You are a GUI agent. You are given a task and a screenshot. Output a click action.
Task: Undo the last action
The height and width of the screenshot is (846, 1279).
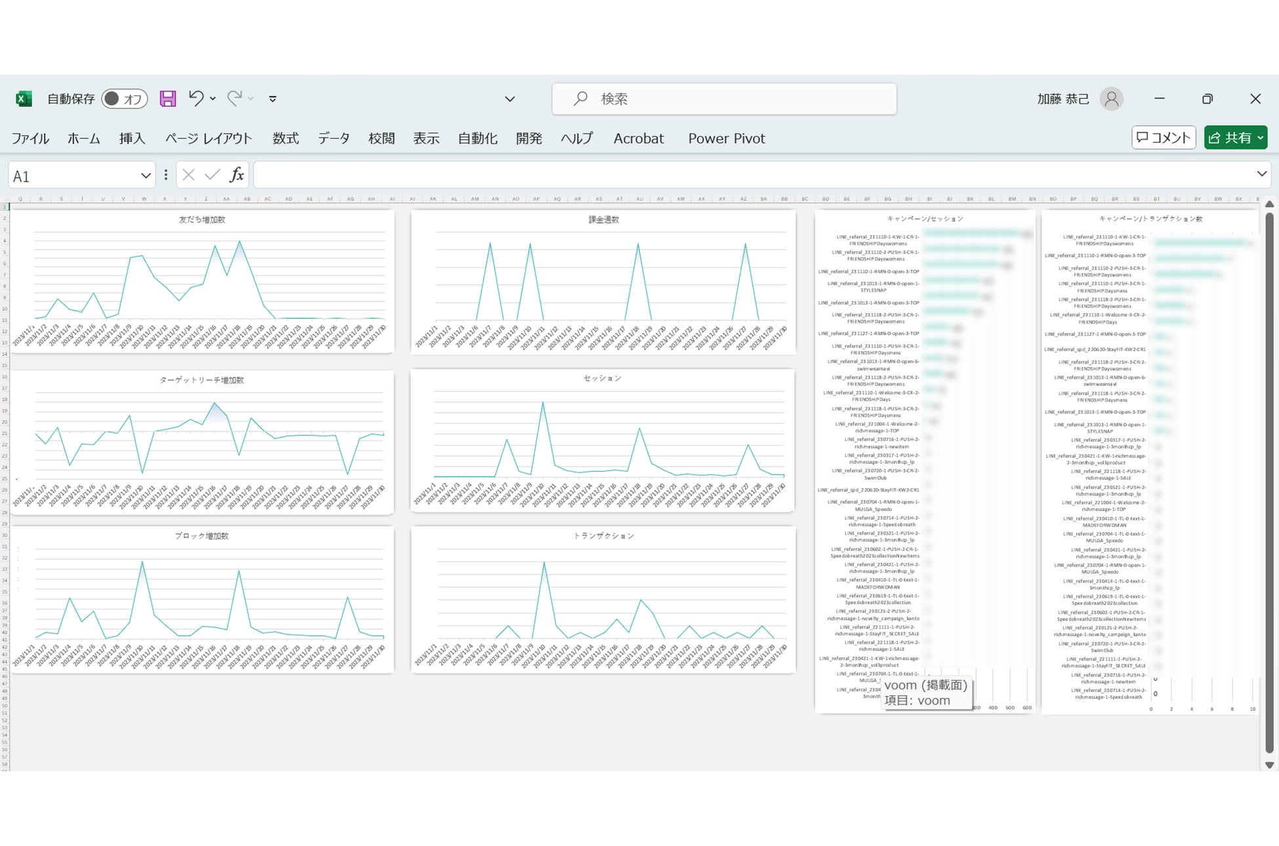195,98
